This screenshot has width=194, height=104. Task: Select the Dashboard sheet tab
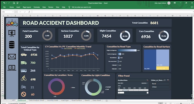pos(22,100)
